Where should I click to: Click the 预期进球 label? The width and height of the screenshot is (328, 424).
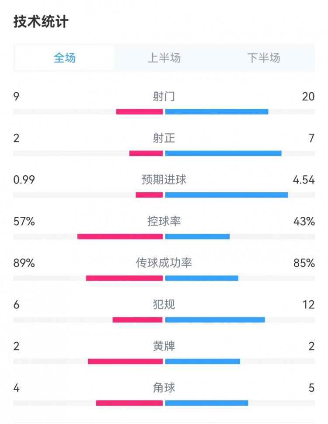click(x=164, y=180)
